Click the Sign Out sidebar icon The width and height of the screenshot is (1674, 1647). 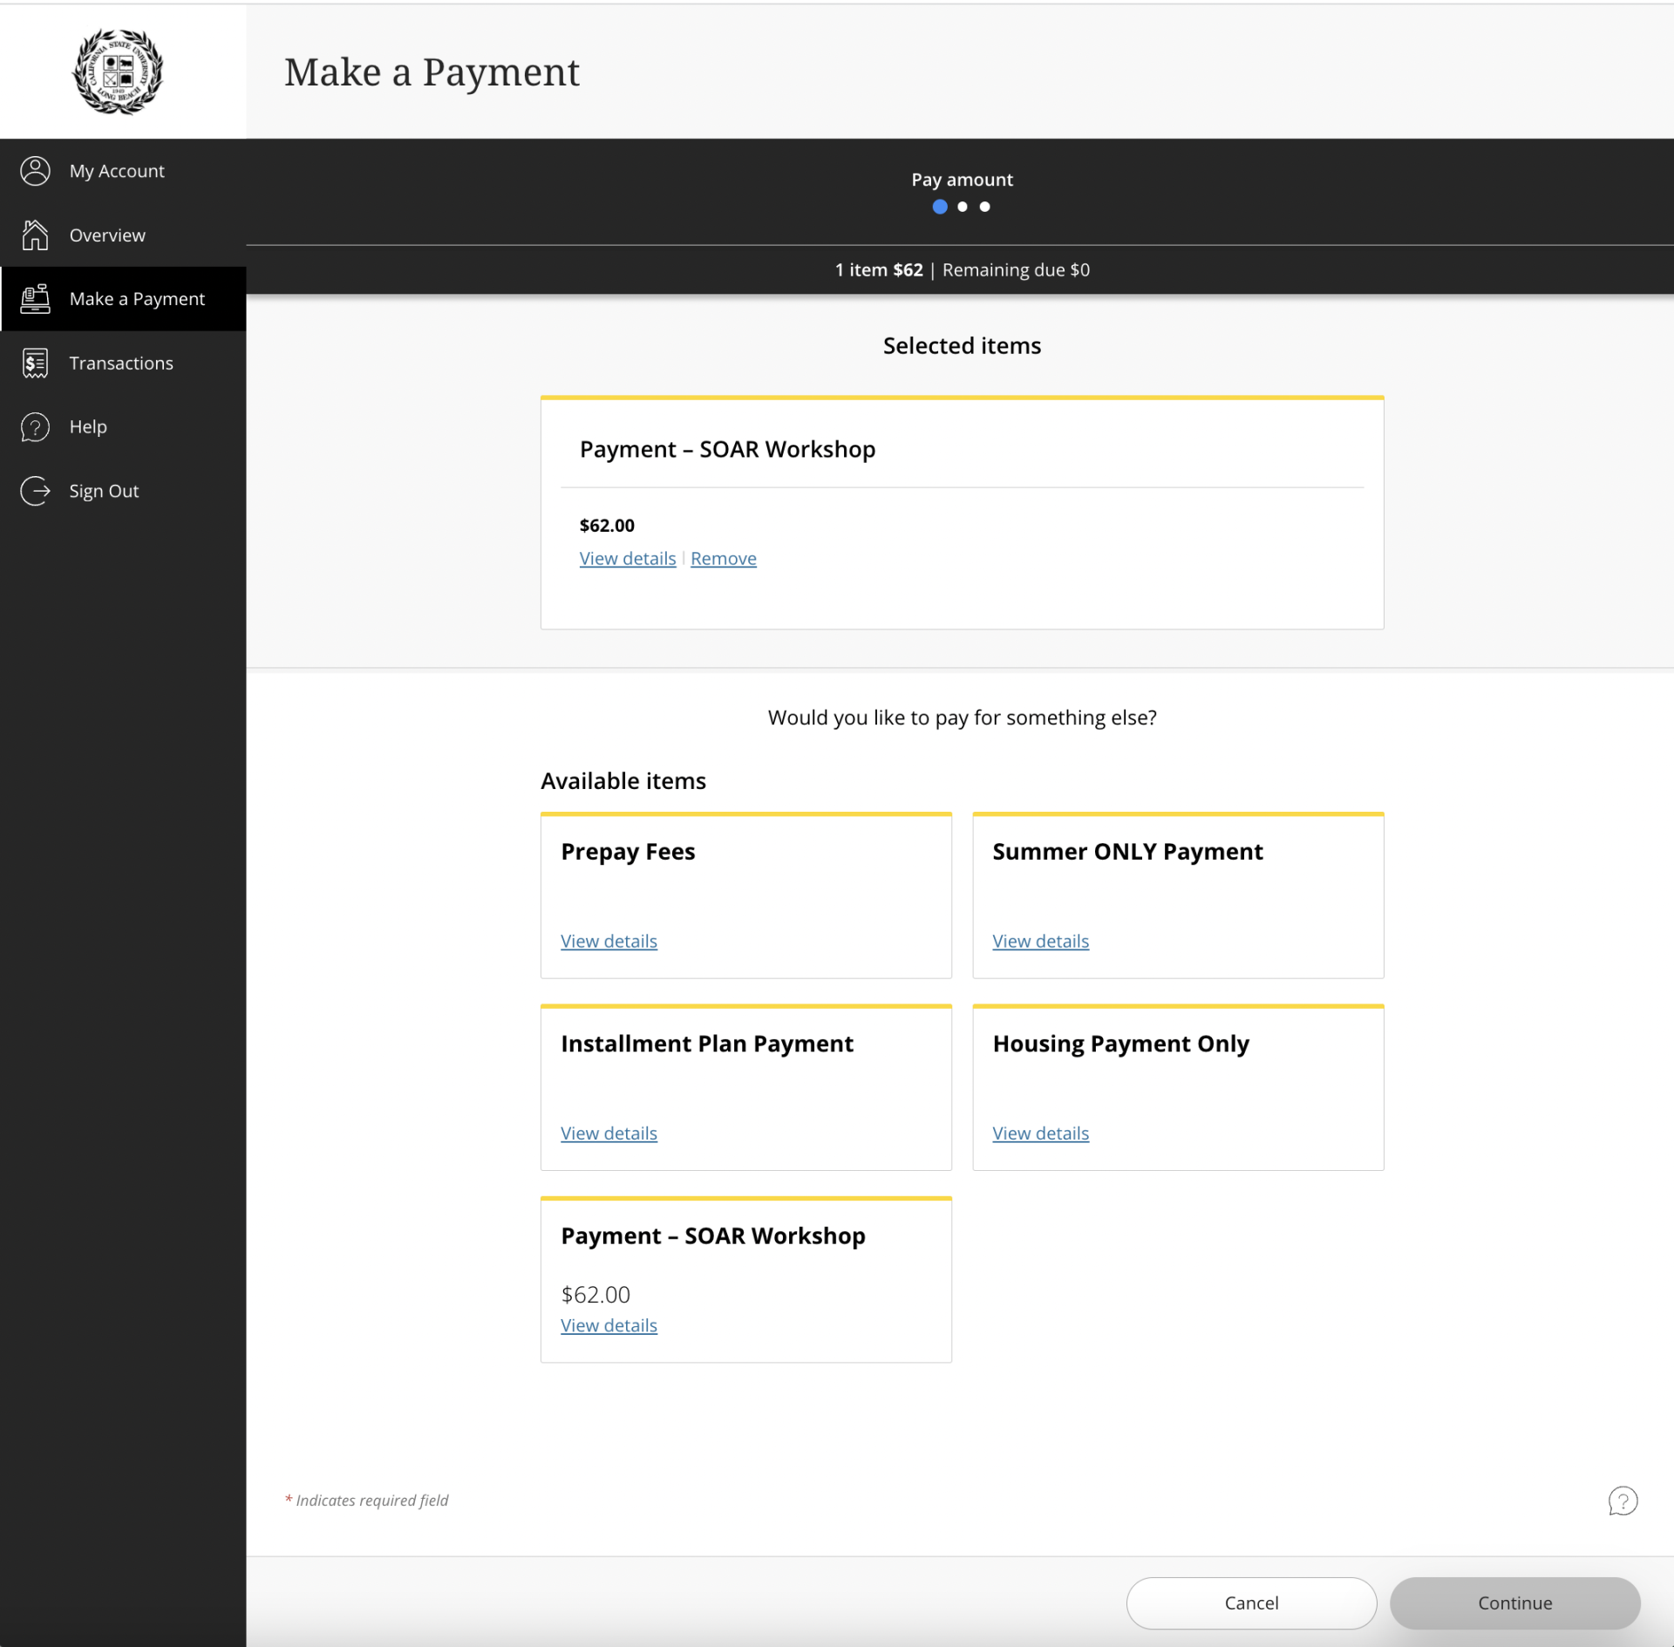click(x=35, y=490)
